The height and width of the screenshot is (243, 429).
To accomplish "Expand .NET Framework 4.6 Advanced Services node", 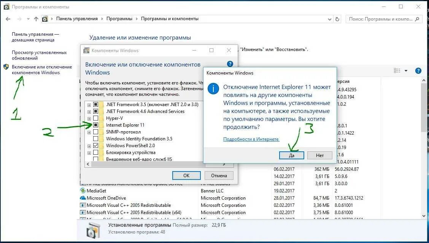I will tap(89, 112).
